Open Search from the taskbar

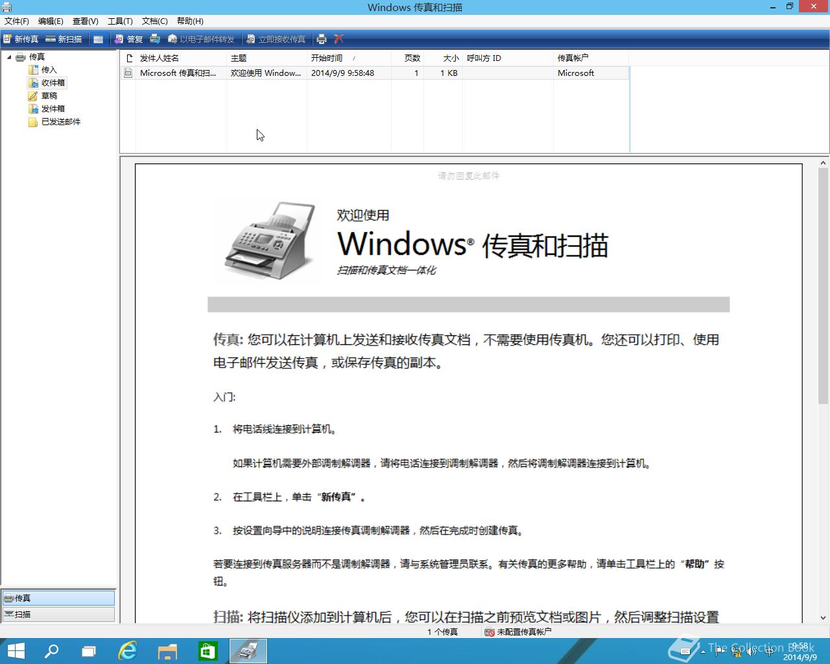(x=51, y=651)
